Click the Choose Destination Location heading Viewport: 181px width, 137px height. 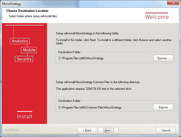(27, 11)
